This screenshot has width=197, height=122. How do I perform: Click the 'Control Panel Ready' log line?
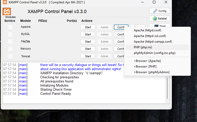click(55, 93)
